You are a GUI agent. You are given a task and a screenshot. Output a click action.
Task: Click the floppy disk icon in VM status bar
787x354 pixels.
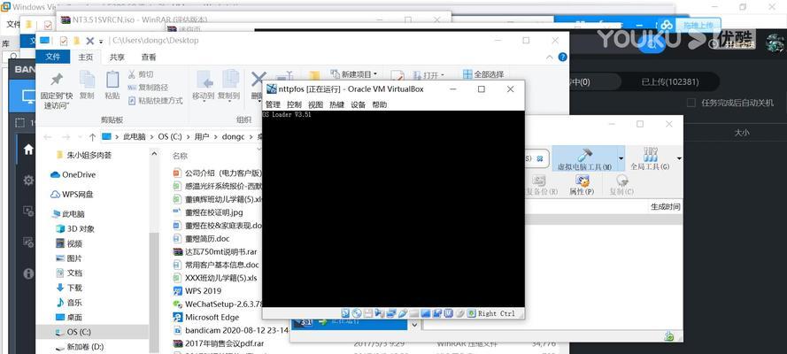368,313
